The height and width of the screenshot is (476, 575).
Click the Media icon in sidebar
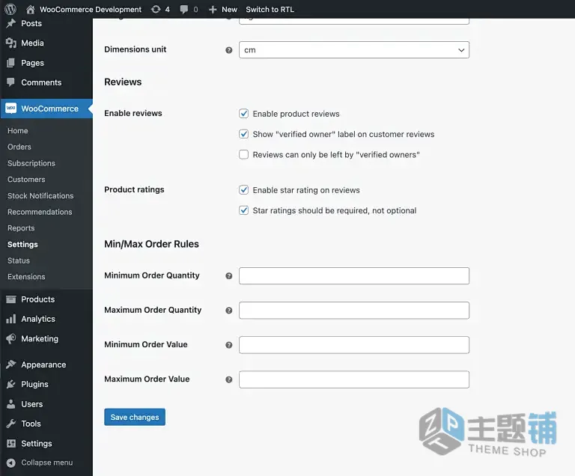pyautogui.click(x=11, y=43)
